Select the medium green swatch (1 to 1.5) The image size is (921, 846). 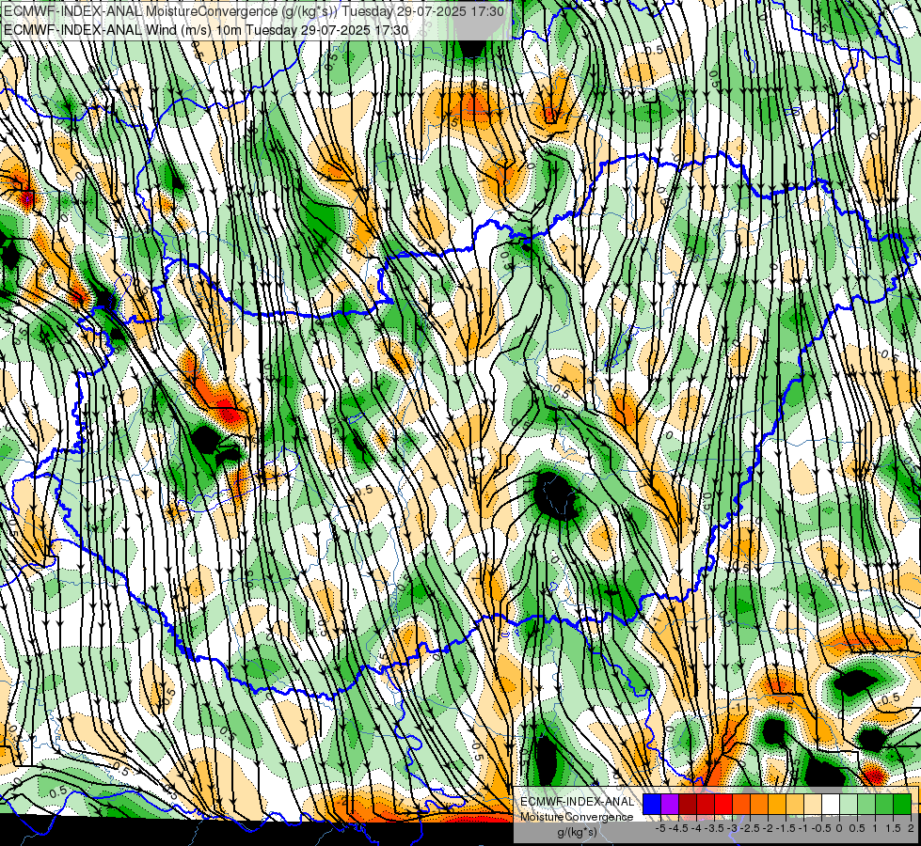coord(884,805)
